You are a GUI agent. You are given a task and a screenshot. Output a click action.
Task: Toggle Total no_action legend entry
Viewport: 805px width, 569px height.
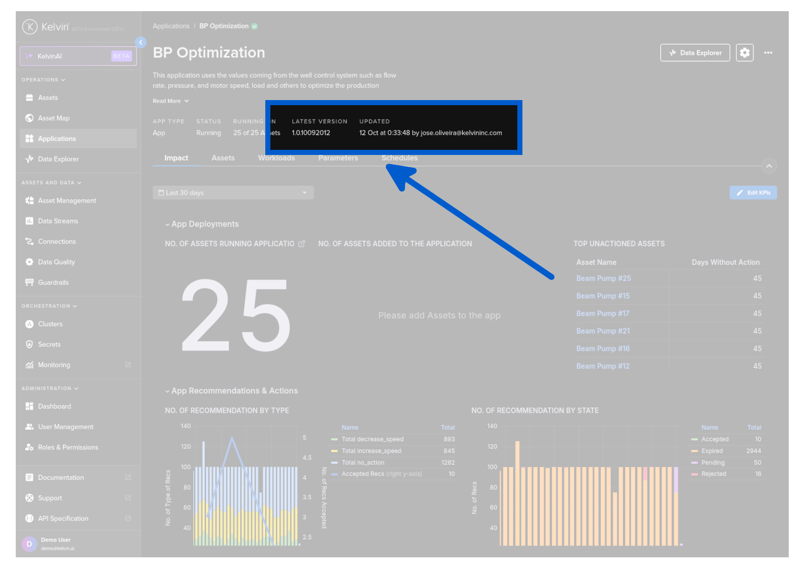[x=362, y=463]
